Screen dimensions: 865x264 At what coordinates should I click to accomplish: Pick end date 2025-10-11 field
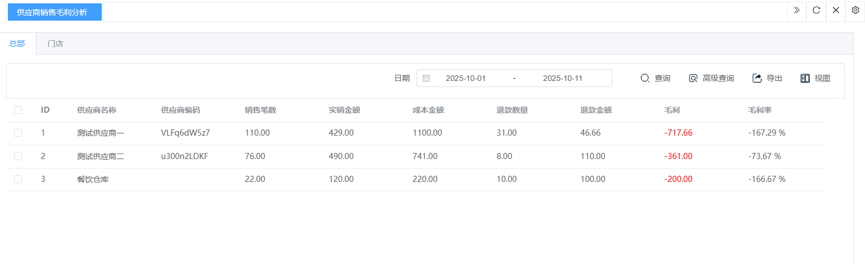(x=563, y=79)
